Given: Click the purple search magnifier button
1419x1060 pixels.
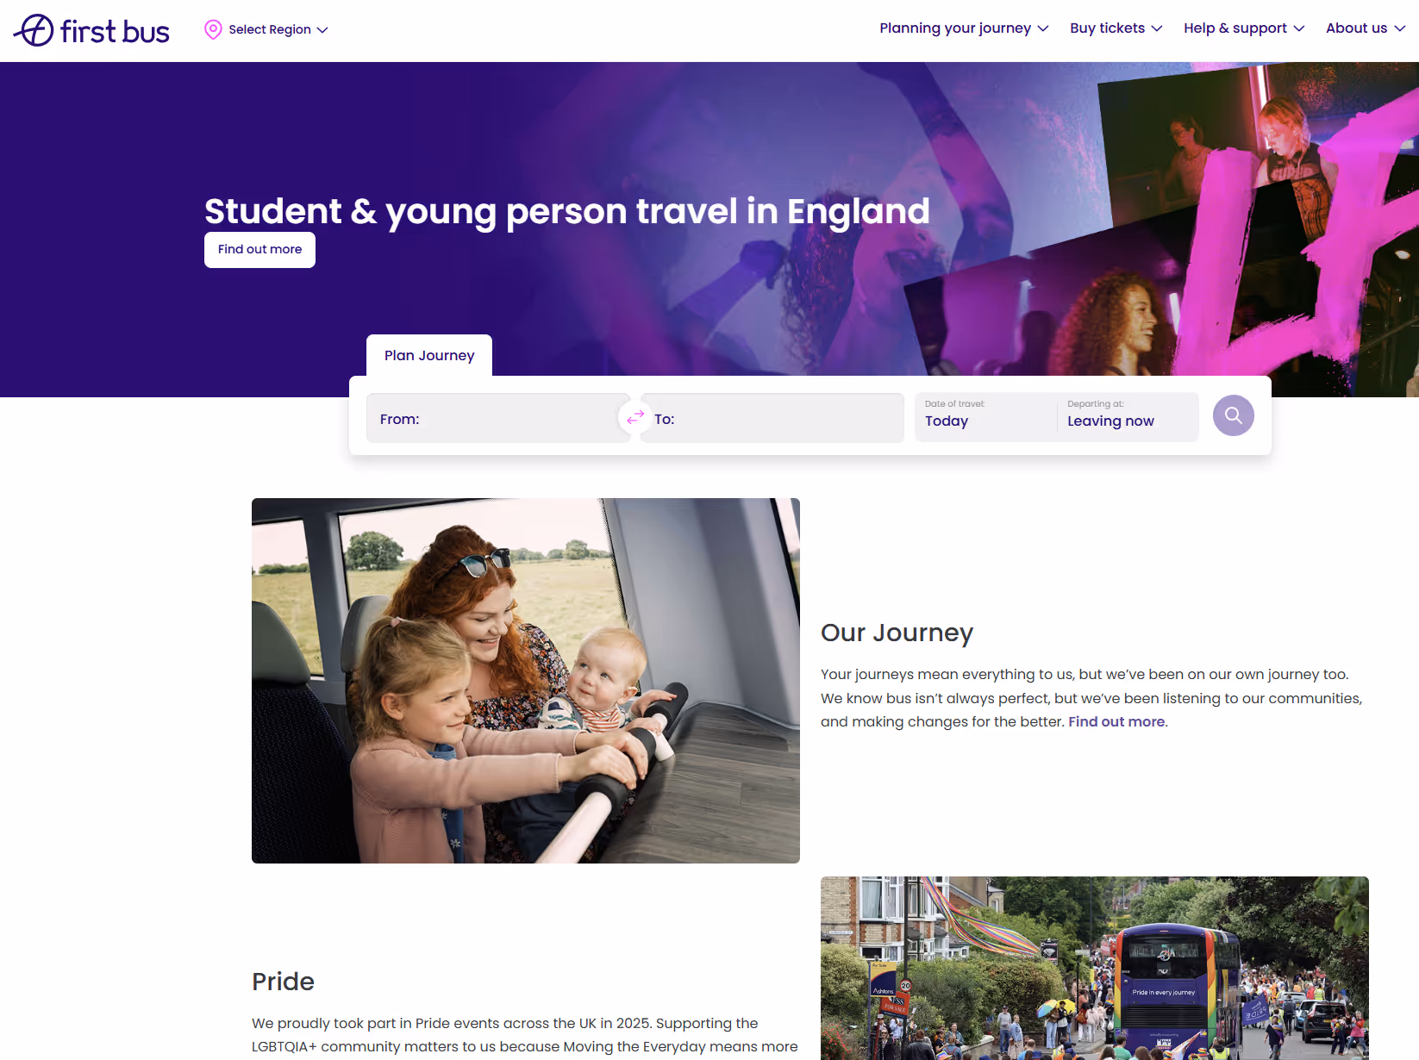Looking at the screenshot, I should coord(1233,415).
